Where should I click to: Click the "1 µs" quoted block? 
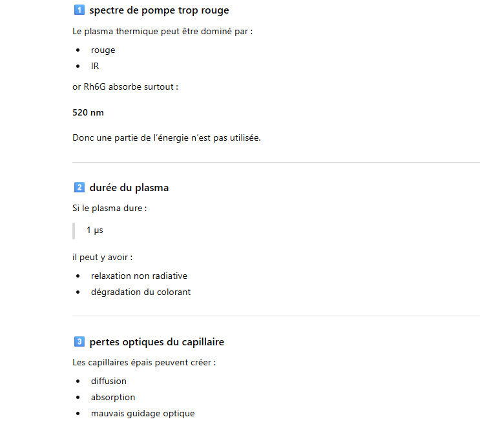pos(95,230)
